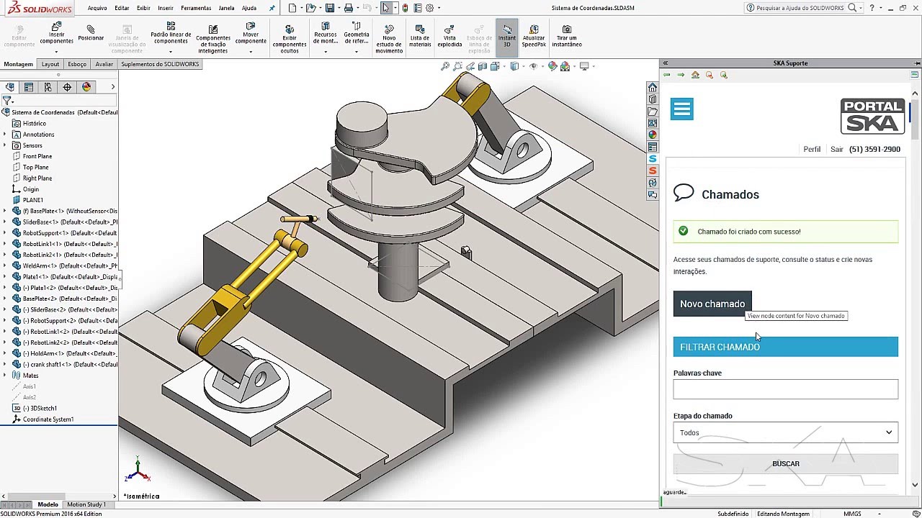Expand the WeldArm<1> component node
The width and height of the screenshot is (922, 518).
[5, 265]
